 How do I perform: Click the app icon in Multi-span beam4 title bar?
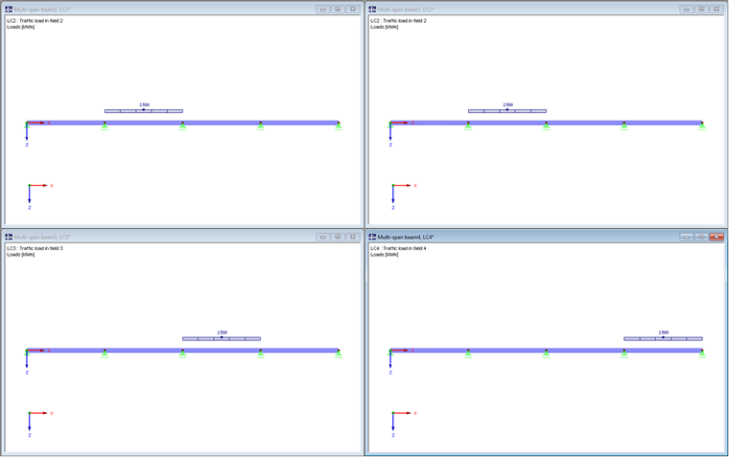click(372, 237)
